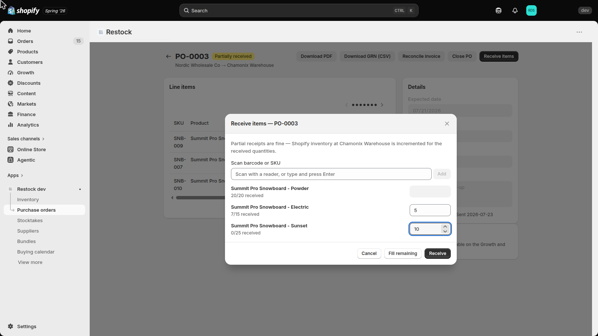Open Bundles page
598x336 pixels.
[x=44, y=241]
